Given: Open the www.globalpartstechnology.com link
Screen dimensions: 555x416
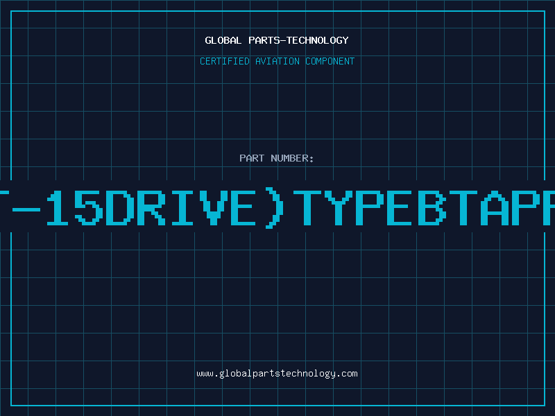Looking at the screenshot, I should (x=277, y=374).
